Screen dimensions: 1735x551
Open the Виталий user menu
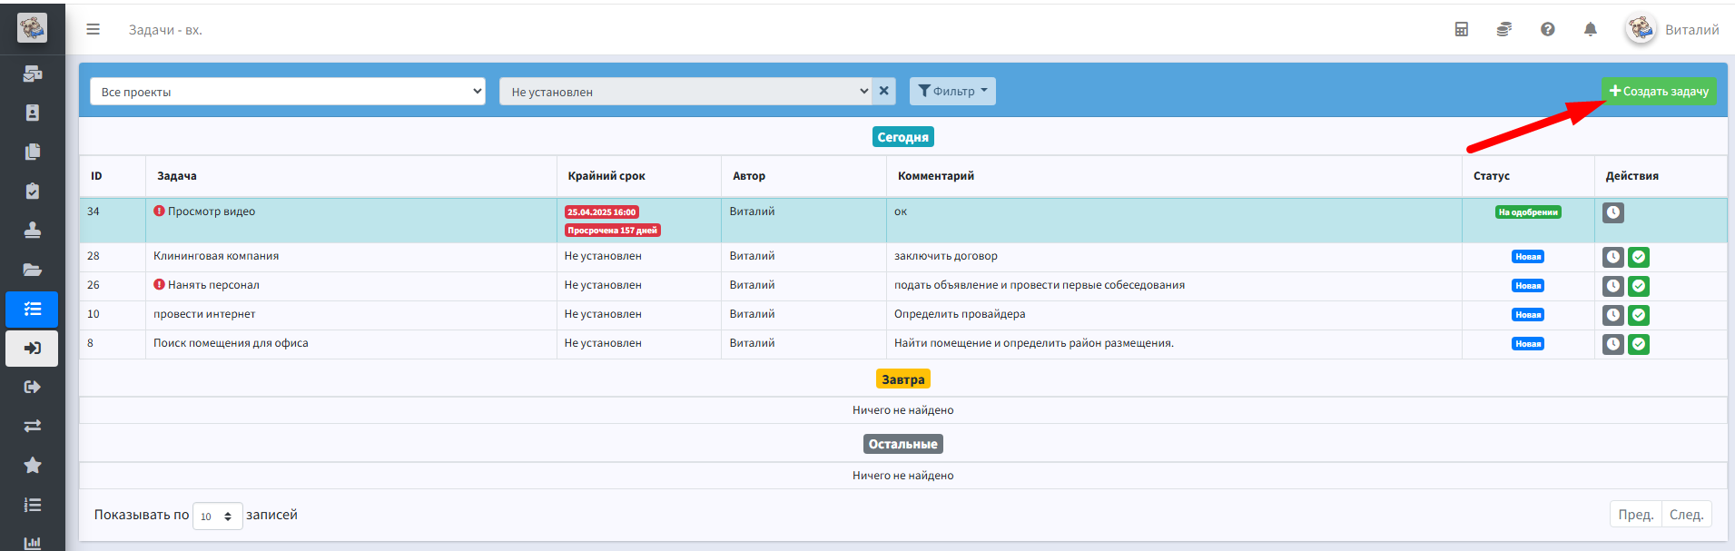pos(1671,29)
